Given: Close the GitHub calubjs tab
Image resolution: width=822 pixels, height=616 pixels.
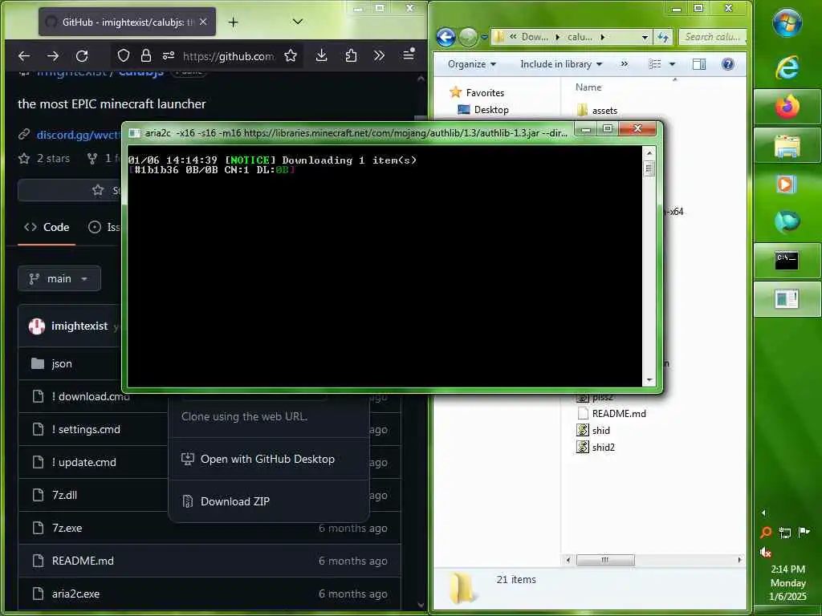Looking at the screenshot, I should click(203, 22).
